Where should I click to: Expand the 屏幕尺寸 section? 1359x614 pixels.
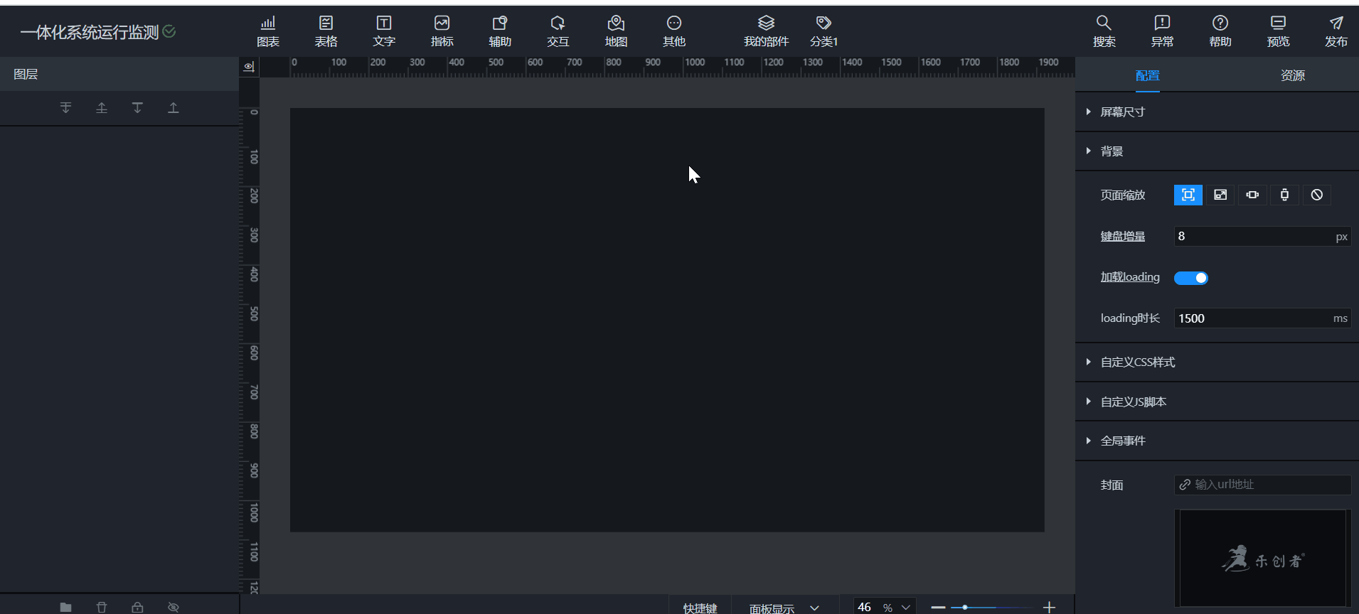1122,112
